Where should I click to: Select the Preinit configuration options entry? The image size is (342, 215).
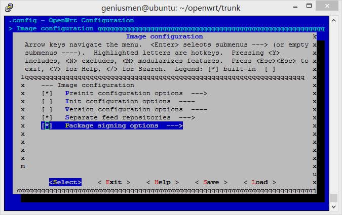(124, 94)
